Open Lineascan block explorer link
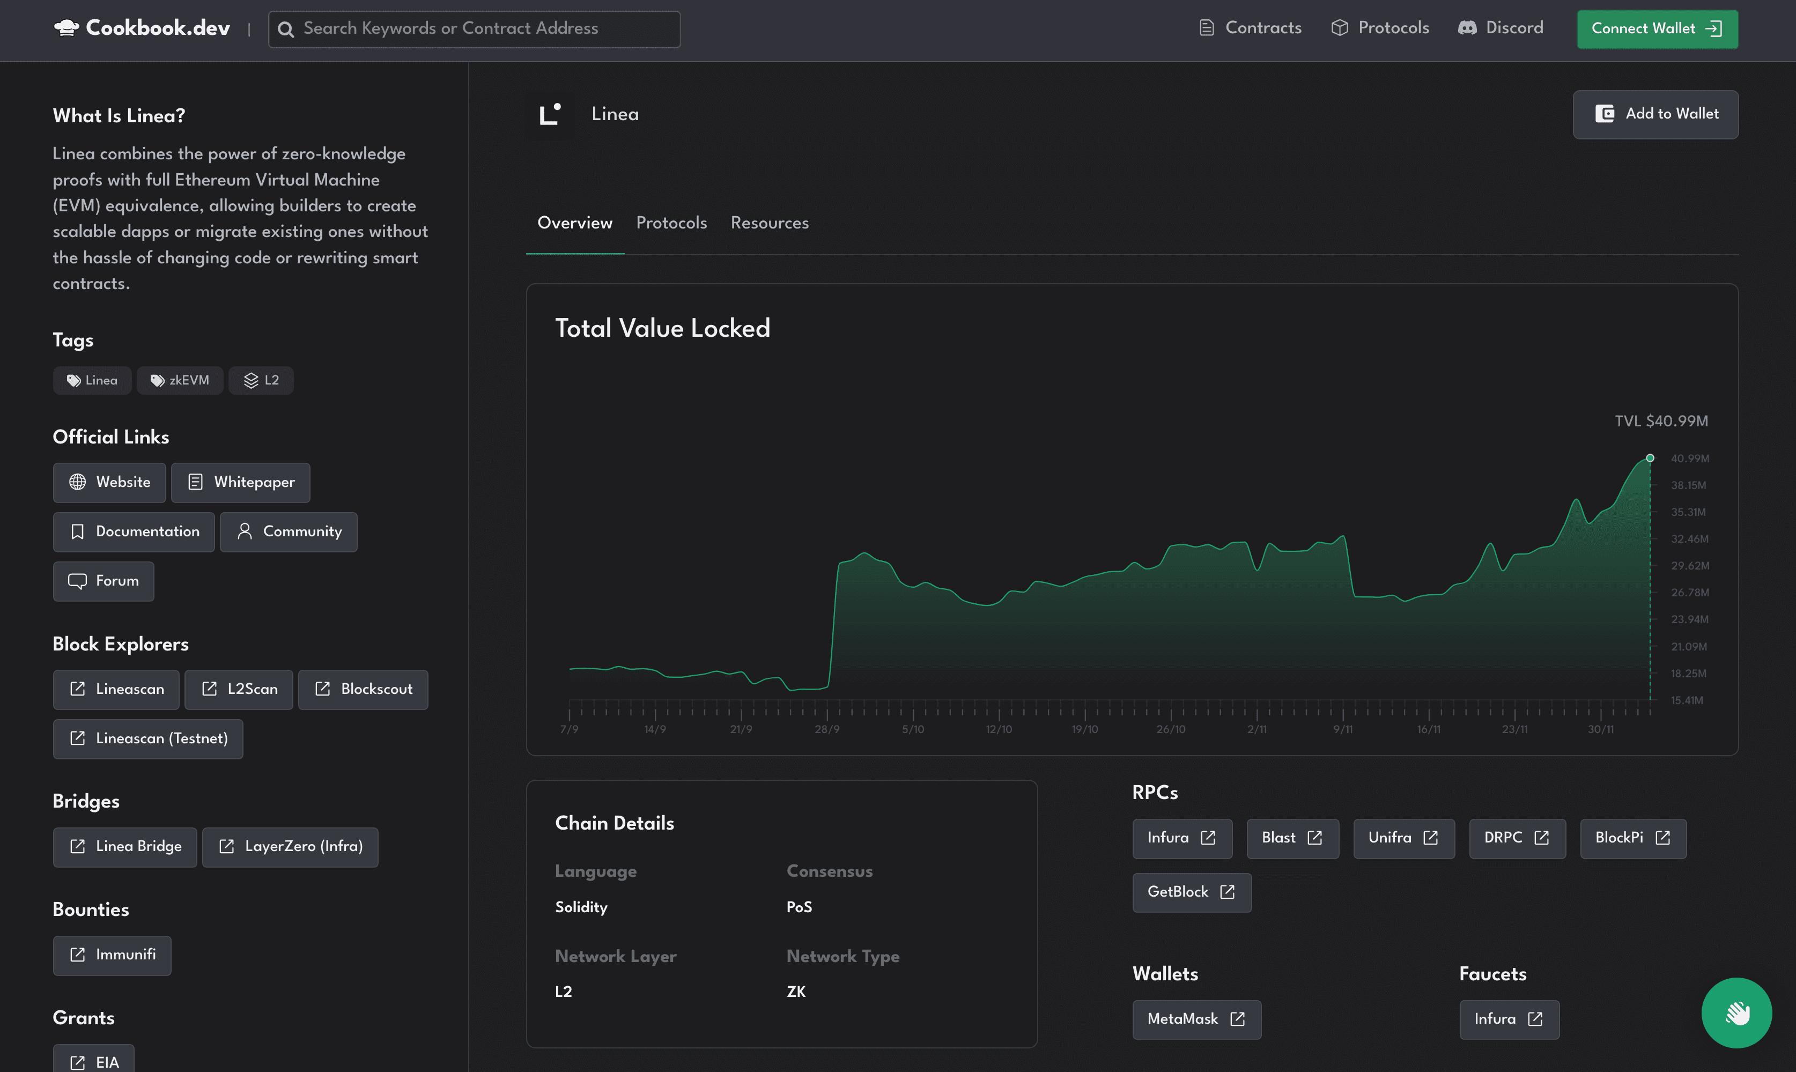Image resolution: width=1796 pixels, height=1072 pixels. [116, 689]
